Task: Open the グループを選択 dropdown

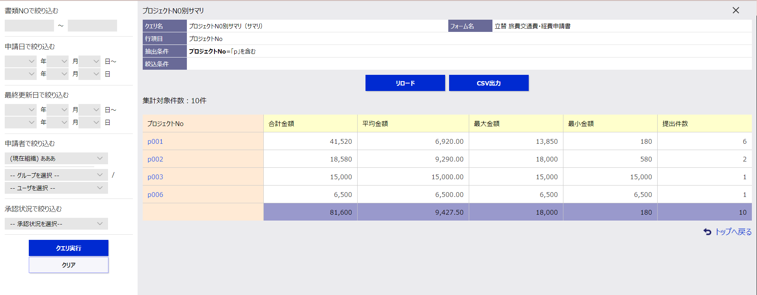Action: click(x=56, y=175)
